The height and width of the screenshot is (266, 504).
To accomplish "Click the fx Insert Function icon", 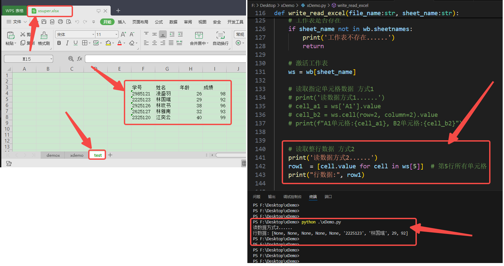I will pos(80,59).
